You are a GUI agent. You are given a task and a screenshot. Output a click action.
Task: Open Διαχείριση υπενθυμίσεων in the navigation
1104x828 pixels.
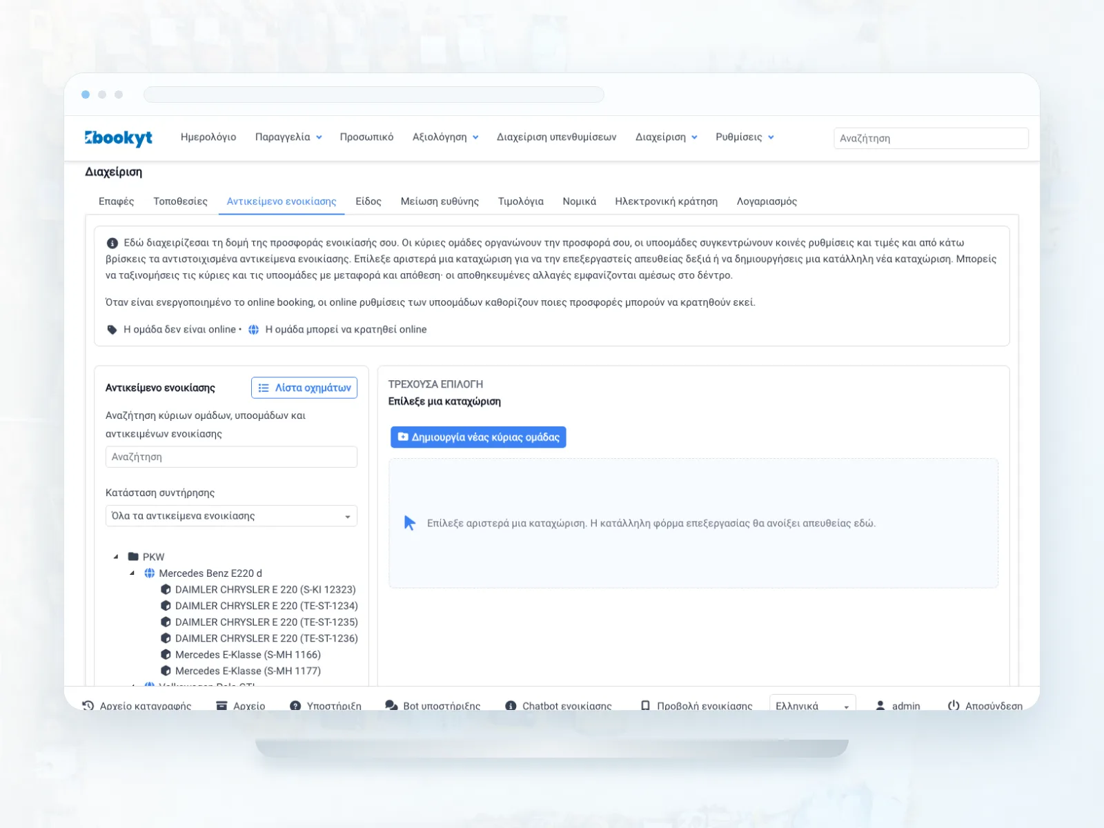point(556,137)
